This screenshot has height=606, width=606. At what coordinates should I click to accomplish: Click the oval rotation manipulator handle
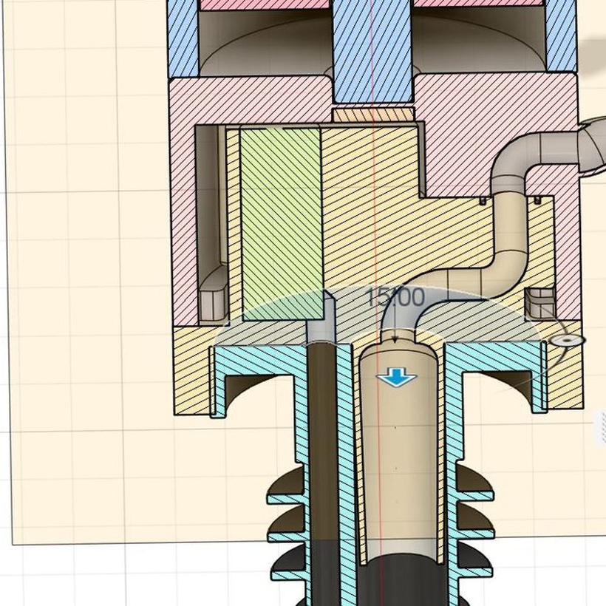click(x=566, y=341)
